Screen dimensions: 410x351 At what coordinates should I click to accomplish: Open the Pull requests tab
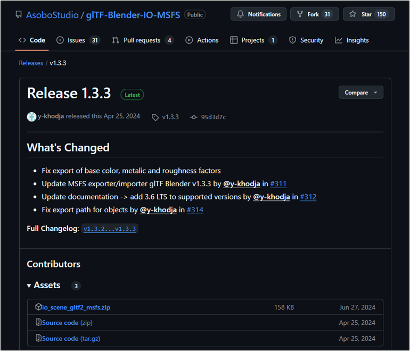coord(143,40)
